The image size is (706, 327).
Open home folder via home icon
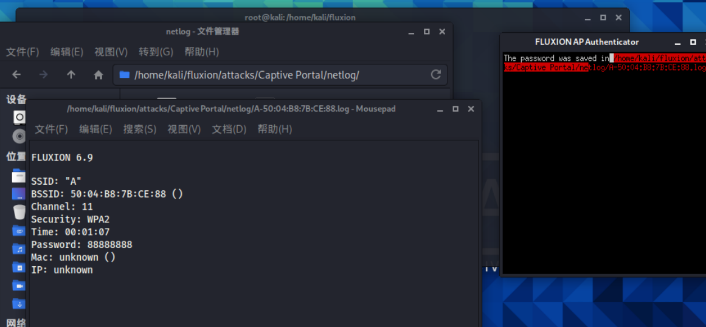[x=99, y=75]
